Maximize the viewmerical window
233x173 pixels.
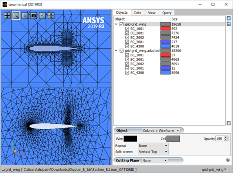213,4
